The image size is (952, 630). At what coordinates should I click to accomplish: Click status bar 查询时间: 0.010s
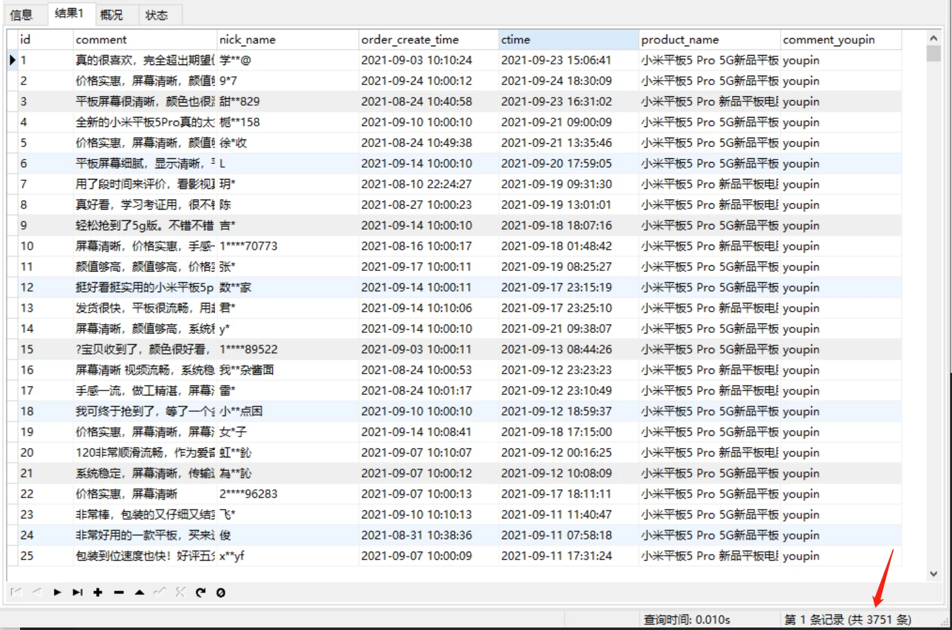point(687,619)
